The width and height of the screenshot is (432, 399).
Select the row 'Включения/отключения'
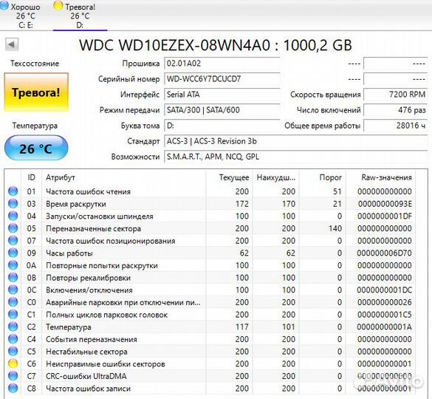pos(210,290)
